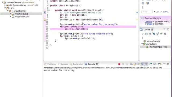The width and height of the screenshot is (172, 97).
Task: Open ArraySearch.java in Package Explorer
Action: coord(22,17)
